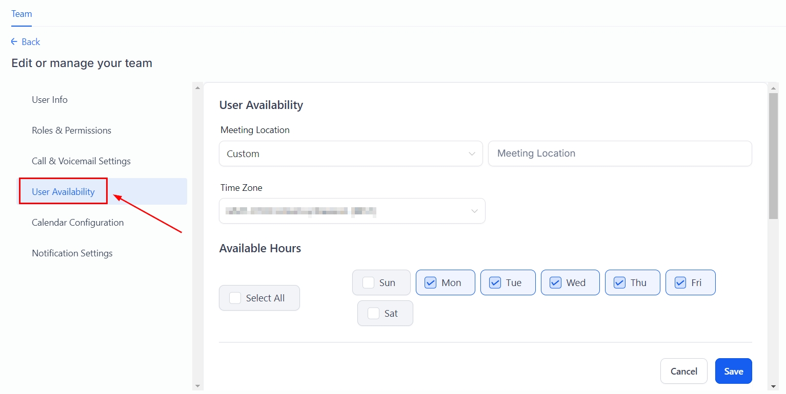Open the Meeting Location Custom dropdown
786x394 pixels.
point(351,154)
